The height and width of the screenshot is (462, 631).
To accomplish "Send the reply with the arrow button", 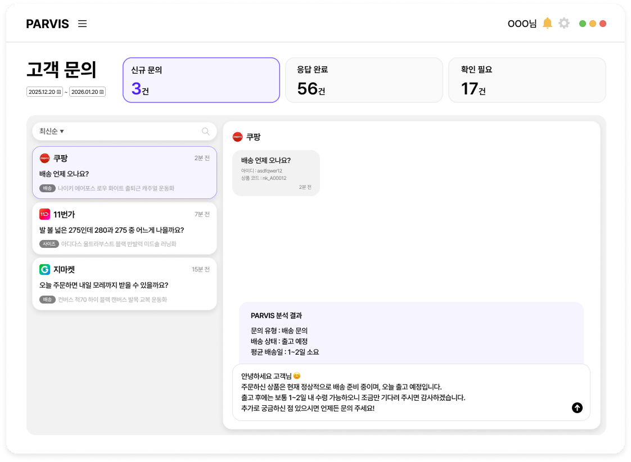I will point(577,407).
